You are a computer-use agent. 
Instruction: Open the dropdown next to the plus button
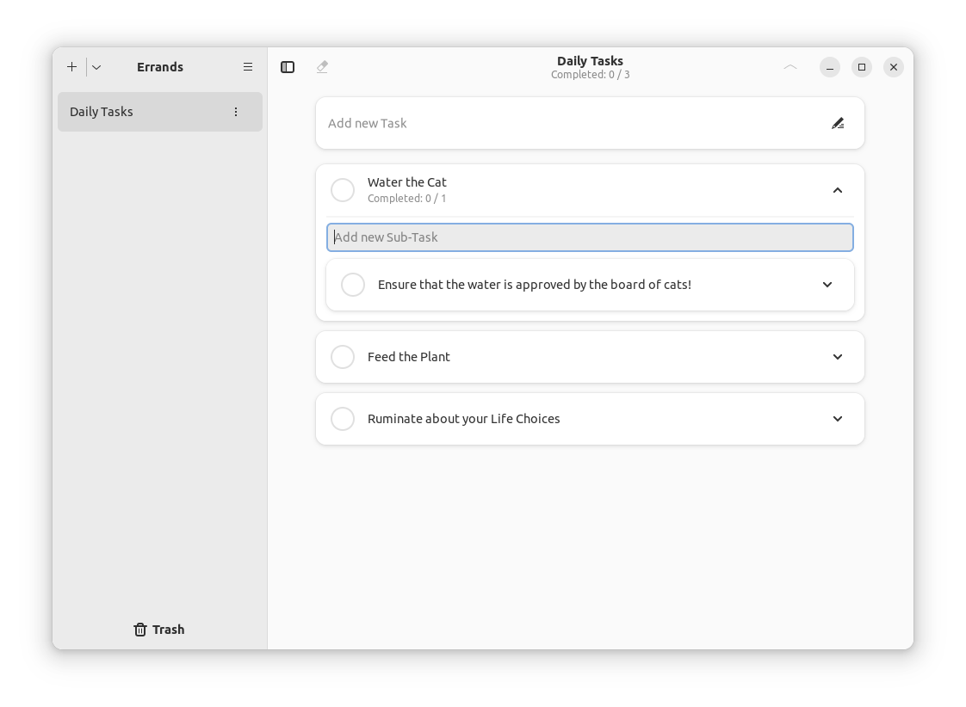96,66
